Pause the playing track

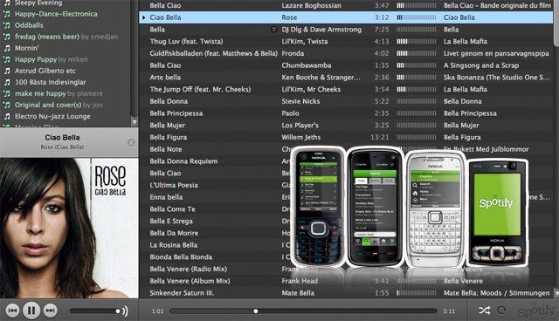click(x=31, y=311)
